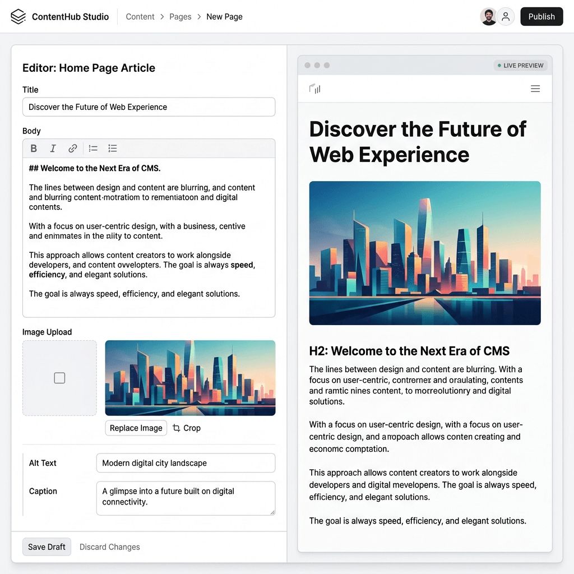Click the "Image Upload" label
This screenshot has height=574, width=574.
pyautogui.click(x=47, y=332)
